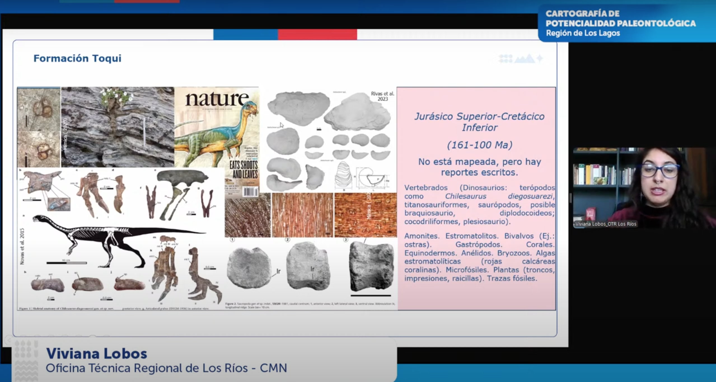Click the Rivas et al. 2023 label

click(x=382, y=96)
